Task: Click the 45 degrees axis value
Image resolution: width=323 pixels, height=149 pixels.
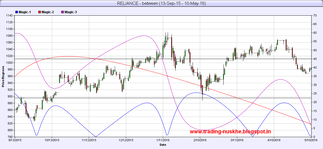Action: [315, 59]
